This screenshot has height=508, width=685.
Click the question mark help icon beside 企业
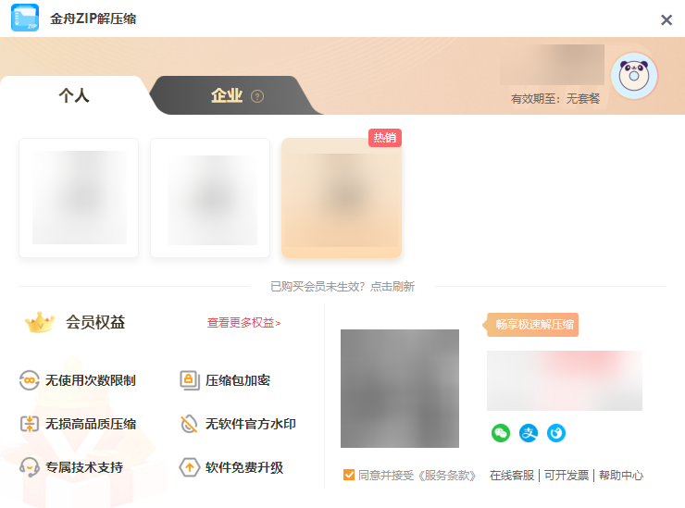(257, 96)
